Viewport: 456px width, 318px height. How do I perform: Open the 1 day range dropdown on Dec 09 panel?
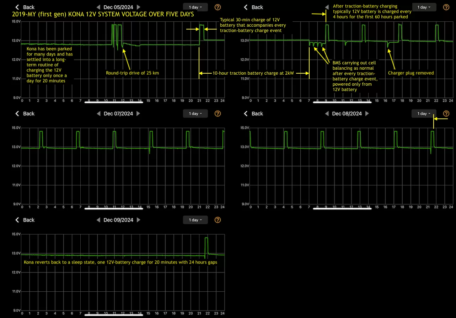pyautogui.click(x=195, y=220)
